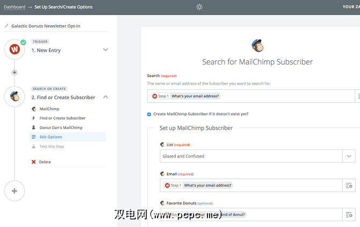The width and height of the screenshot is (360, 227).
Task: Click the TRIGGER label badge
Action: pos(40,41)
